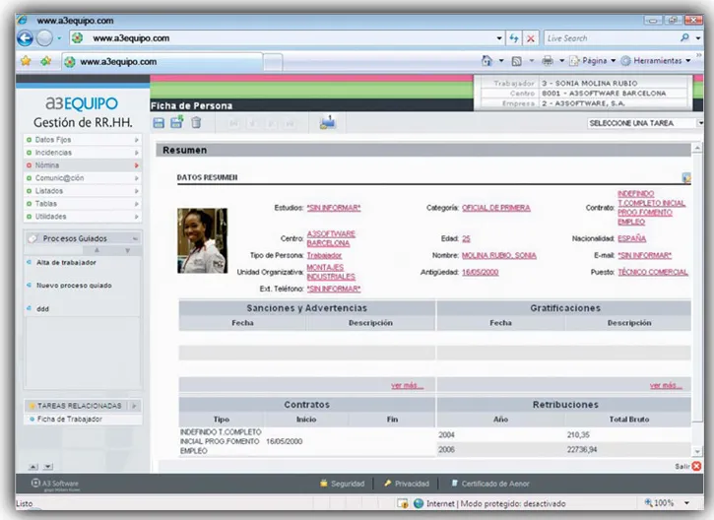Click the content scrollbar up arrow
Viewport: 714px width, 520px height.
click(x=697, y=148)
